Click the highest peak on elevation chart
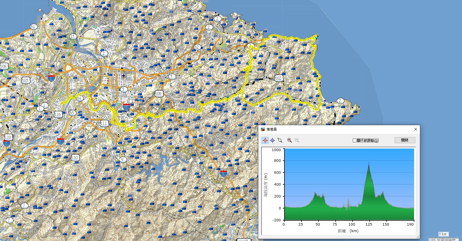The image size is (462, 241). click(369, 163)
